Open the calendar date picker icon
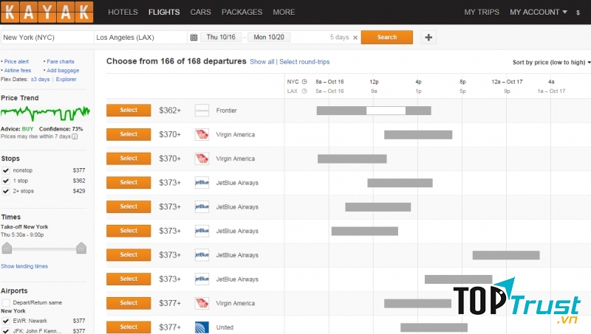 (x=194, y=38)
